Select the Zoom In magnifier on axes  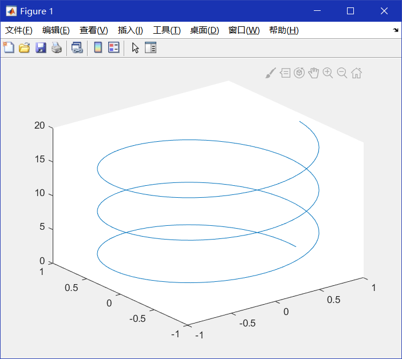point(328,73)
